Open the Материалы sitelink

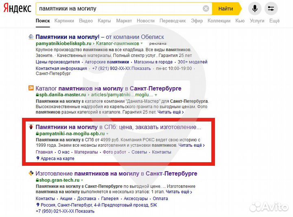[86, 152]
